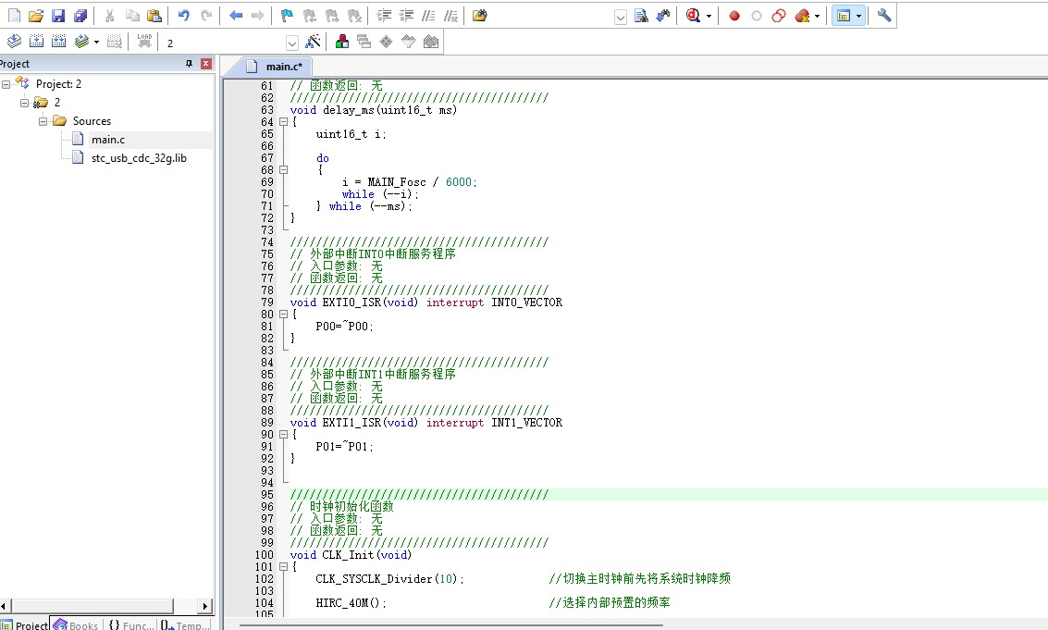Open the Configuration wrench
This screenshot has height=630, width=1048.
coord(884,16)
